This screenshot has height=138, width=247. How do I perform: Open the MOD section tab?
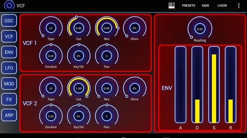(9, 84)
